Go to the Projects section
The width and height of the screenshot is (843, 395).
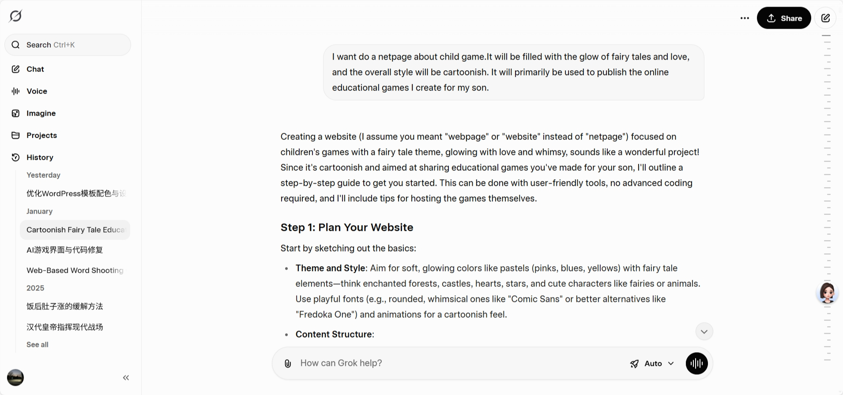41,135
